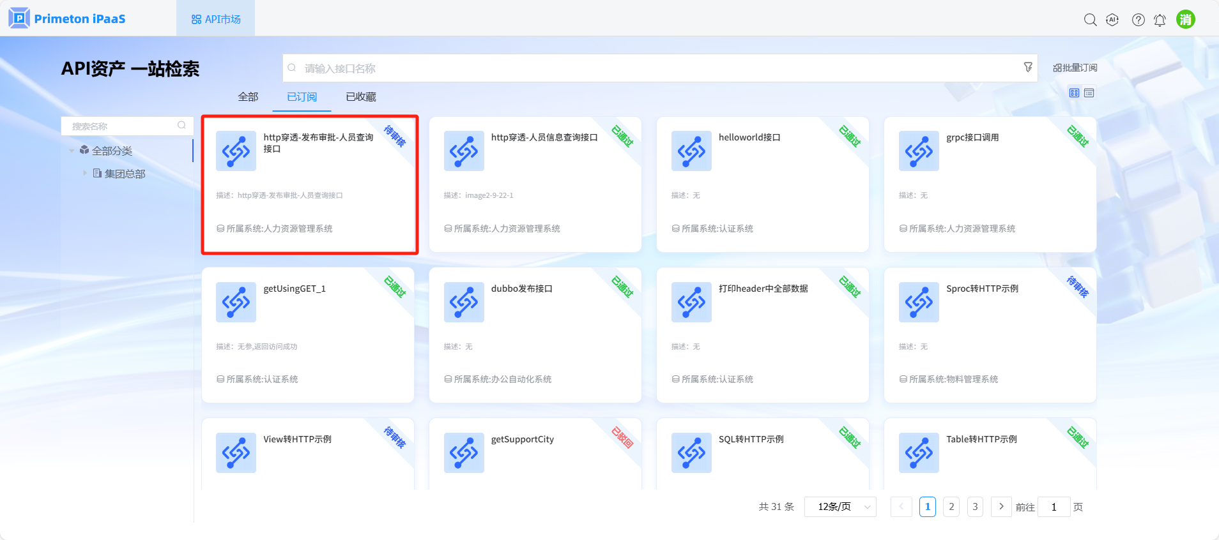Open the 12条/页 page size dropdown
This screenshot has height=540, width=1219.
[x=839, y=507]
